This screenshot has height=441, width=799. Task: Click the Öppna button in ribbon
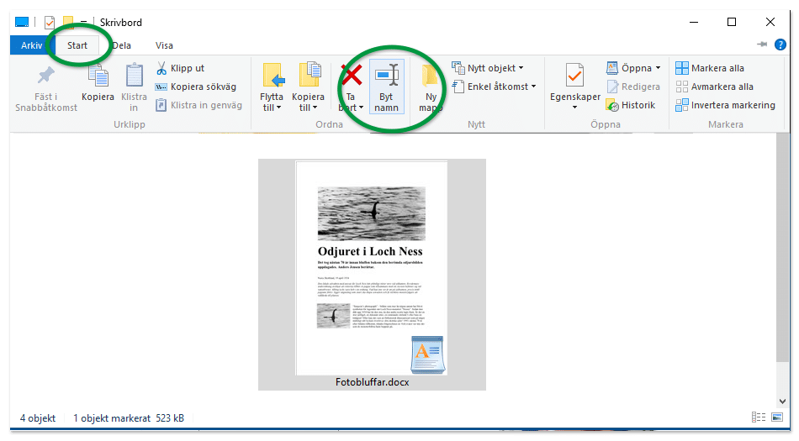tap(629, 68)
